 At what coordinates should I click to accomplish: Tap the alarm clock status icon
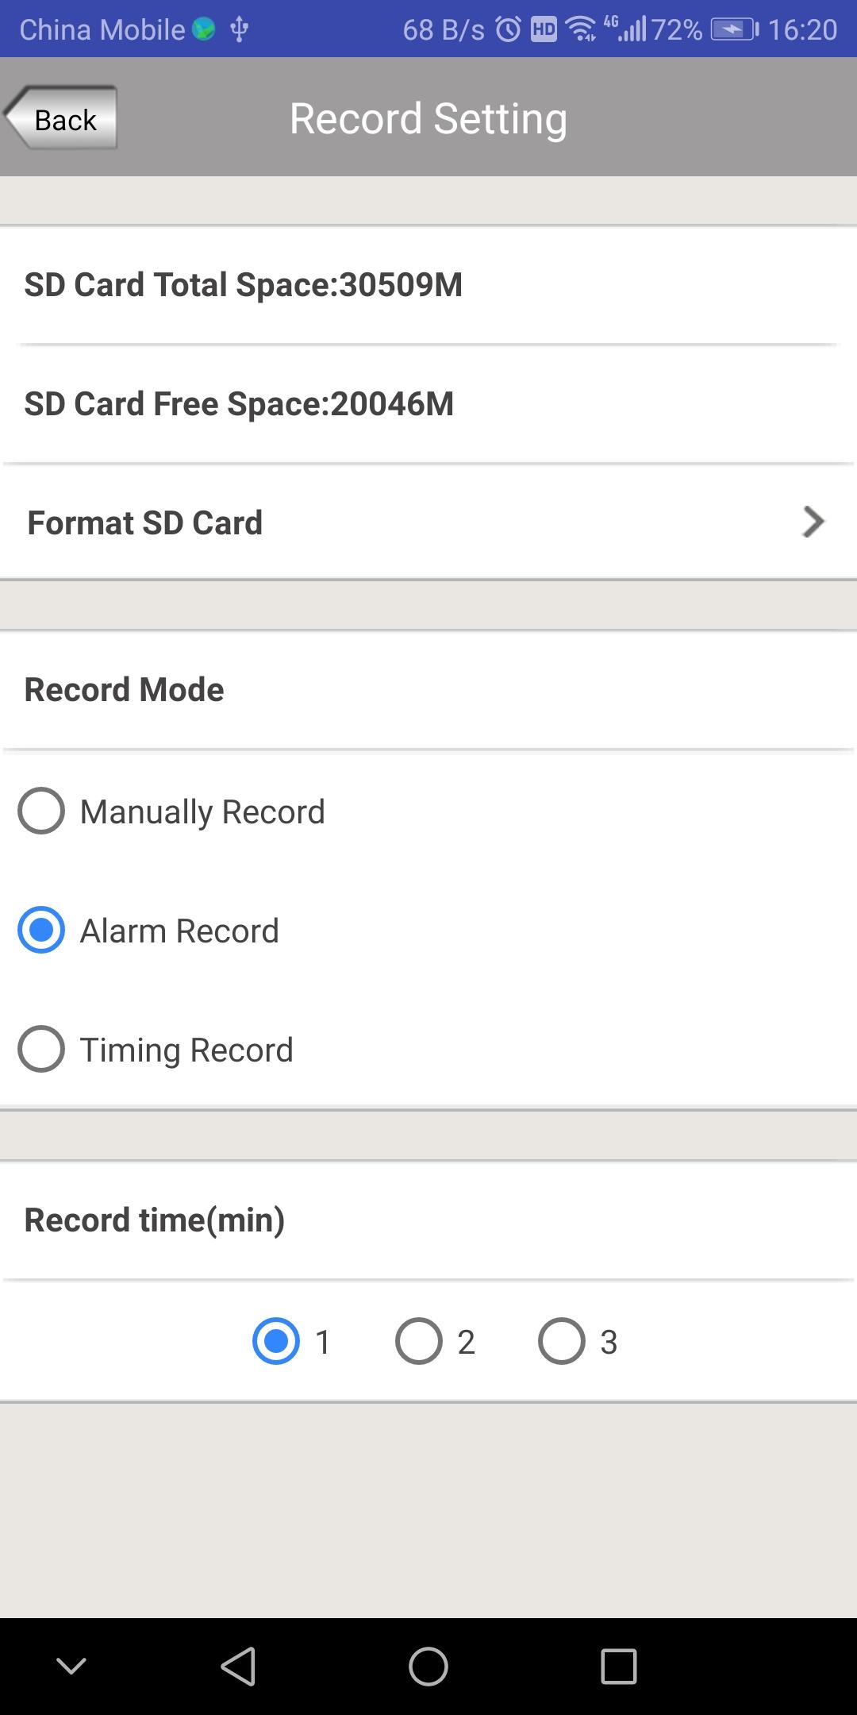(x=509, y=30)
